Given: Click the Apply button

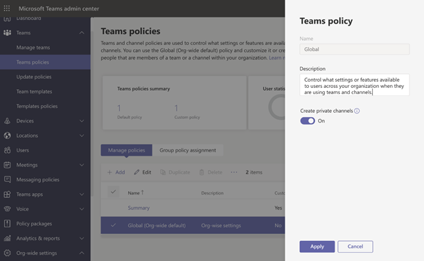Looking at the screenshot, I should [317, 246].
